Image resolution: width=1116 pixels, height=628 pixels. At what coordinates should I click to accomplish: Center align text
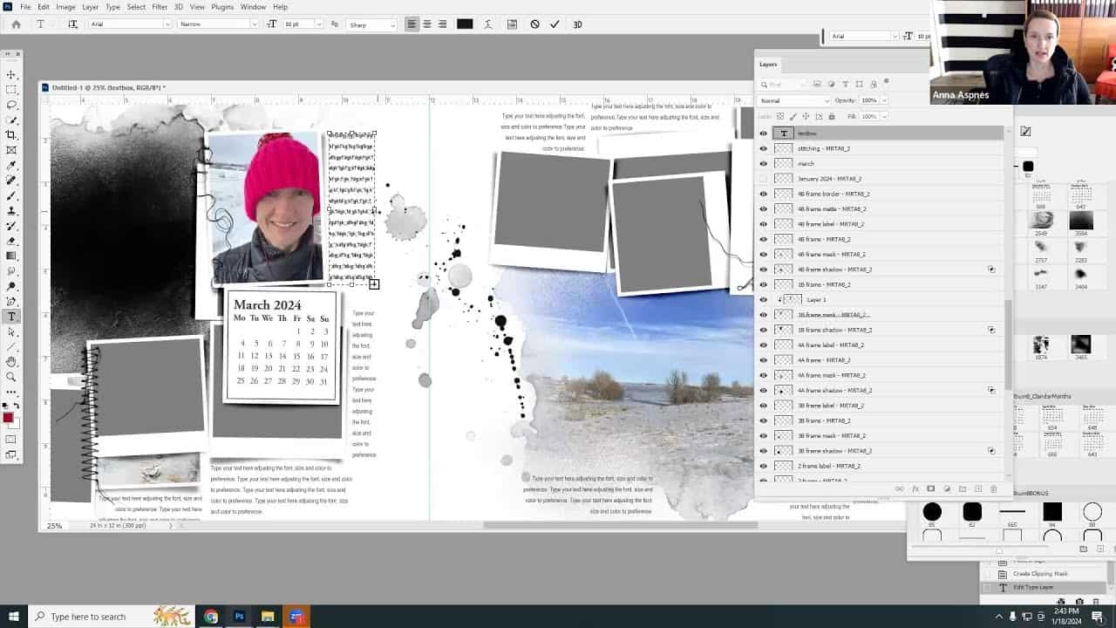pyautogui.click(x=427, y=24)
